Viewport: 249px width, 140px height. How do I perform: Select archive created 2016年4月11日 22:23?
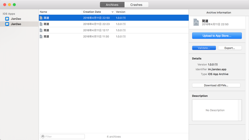(114, 24)
